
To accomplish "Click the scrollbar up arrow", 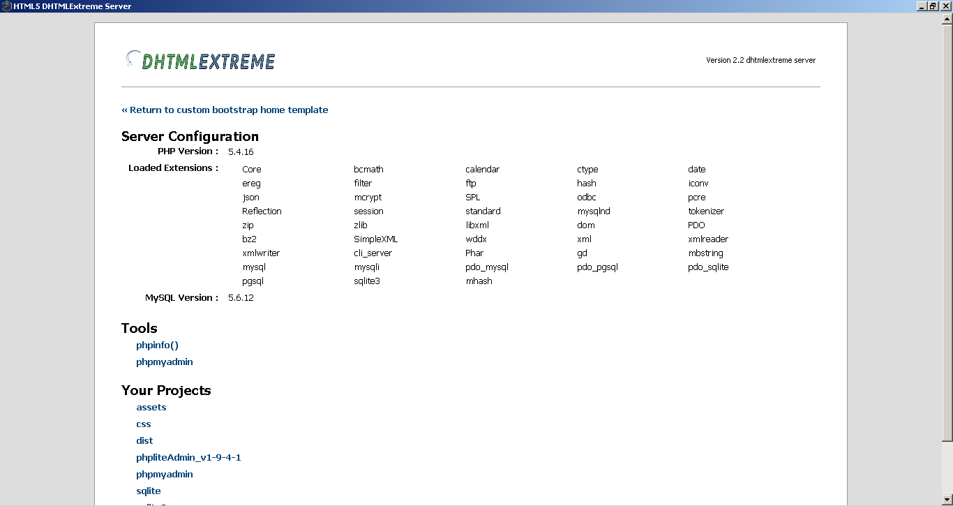I will coord(947,20).
